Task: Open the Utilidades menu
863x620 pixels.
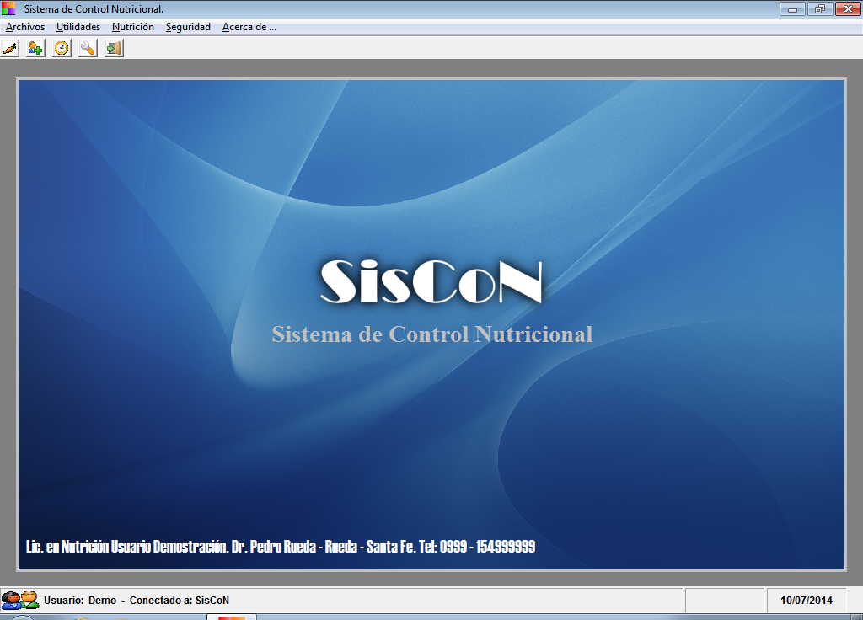Action: click(x=78, y=26)
